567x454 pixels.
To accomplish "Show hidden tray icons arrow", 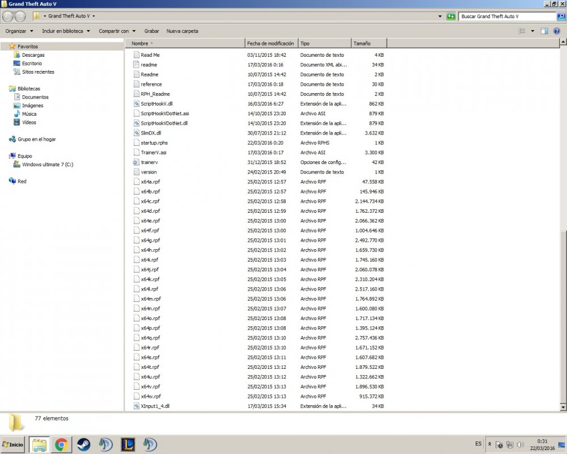I will click(490, 444).
